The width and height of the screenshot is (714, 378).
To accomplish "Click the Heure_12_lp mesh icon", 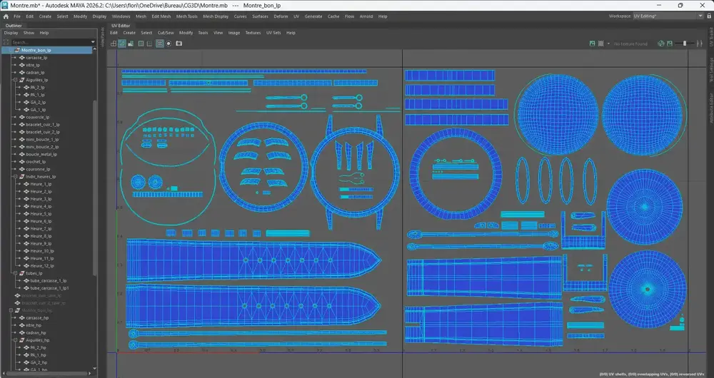I will point(26,265).
